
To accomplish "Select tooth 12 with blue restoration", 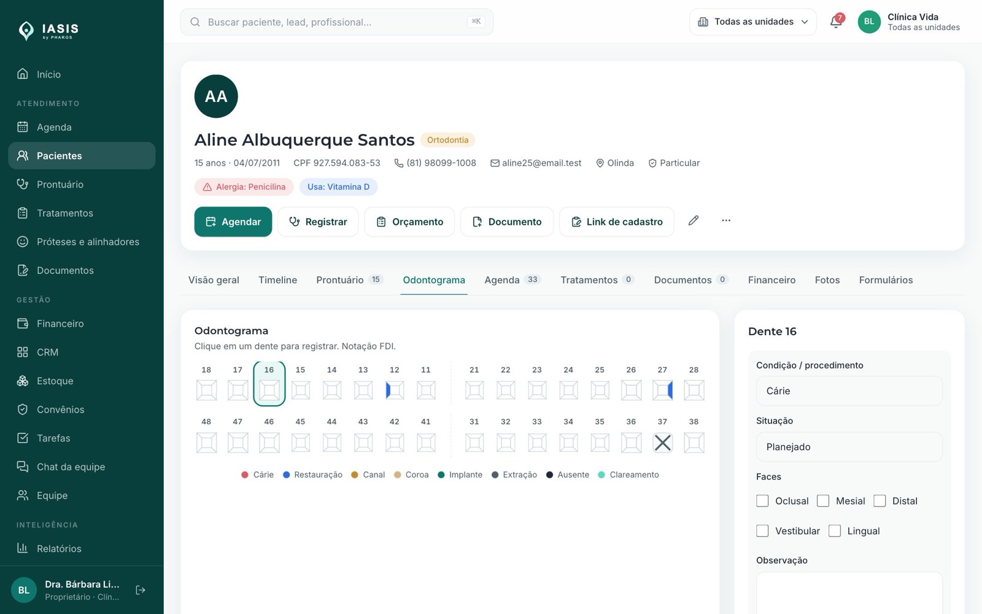I will click(x=395, y=390).
